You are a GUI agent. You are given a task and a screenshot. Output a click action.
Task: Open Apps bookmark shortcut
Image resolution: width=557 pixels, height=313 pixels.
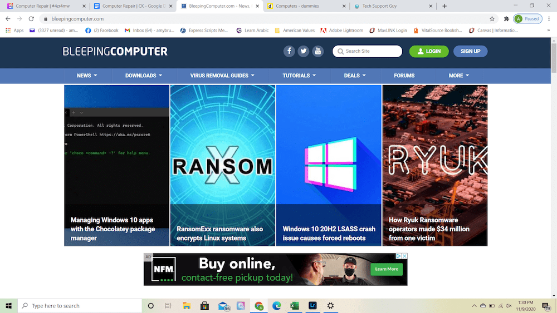pyautogui.click(x=14, y=31)
